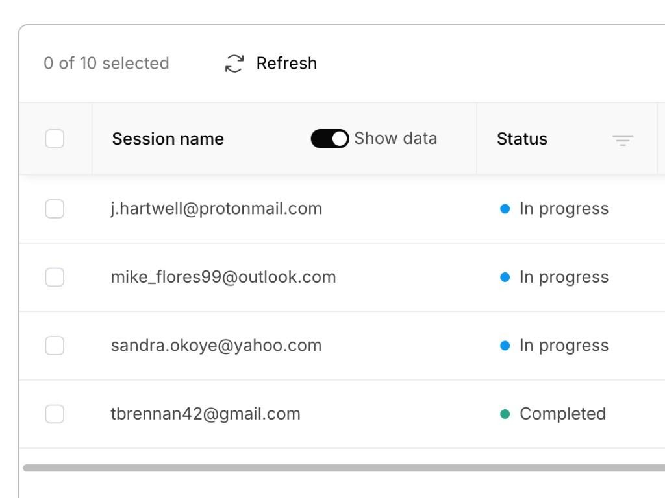Click the Refresh button label

pyautogui.click(x=286, y=64)
